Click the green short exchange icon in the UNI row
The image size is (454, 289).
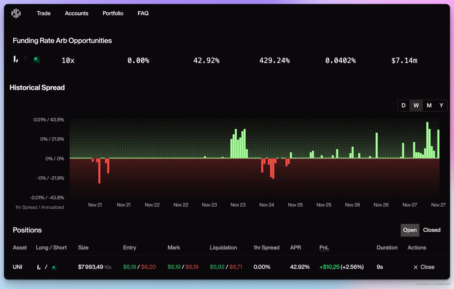pos(54,267)
